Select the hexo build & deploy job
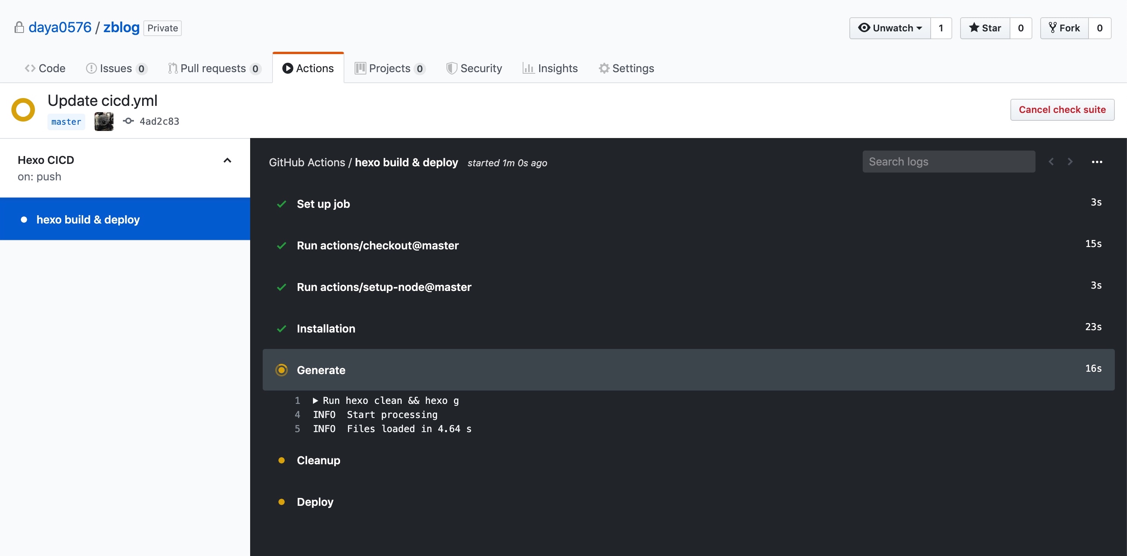 tap(88, 219)
